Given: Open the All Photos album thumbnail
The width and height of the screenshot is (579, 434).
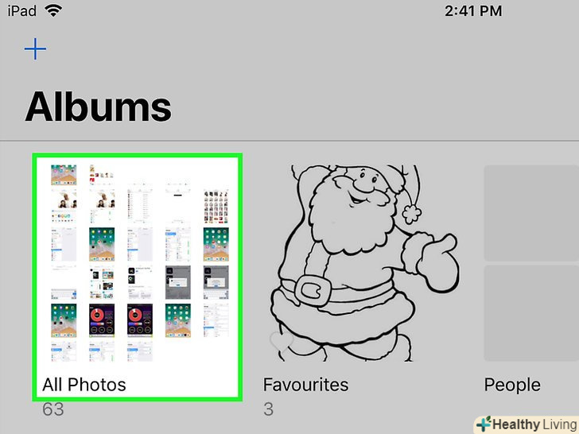Looking at the screenshot, I should 139,263.
